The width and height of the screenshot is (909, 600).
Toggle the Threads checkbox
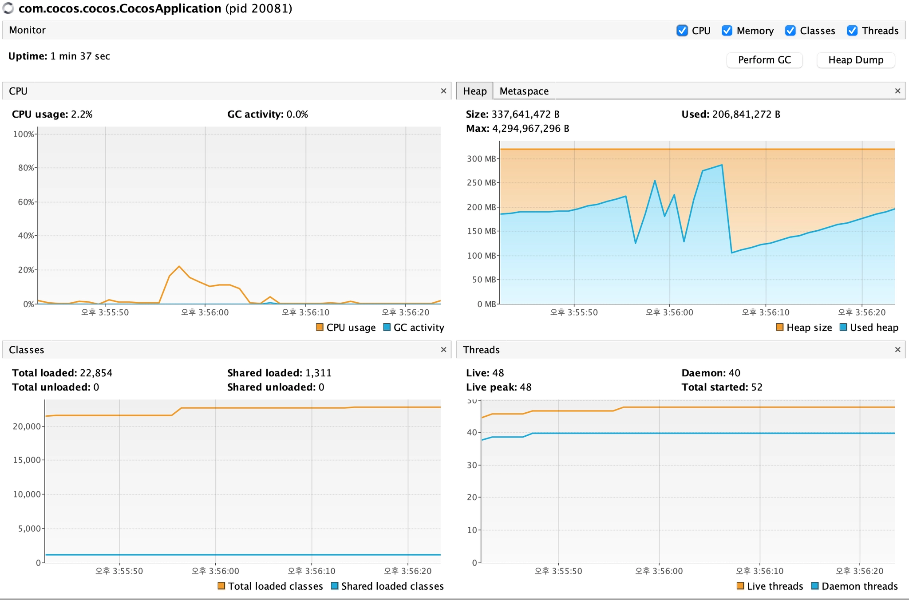click(852, 31)
